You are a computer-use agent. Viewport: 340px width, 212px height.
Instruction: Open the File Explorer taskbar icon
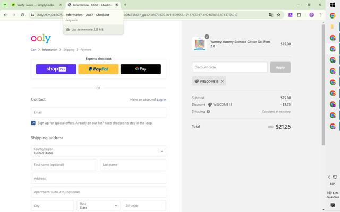333,26
